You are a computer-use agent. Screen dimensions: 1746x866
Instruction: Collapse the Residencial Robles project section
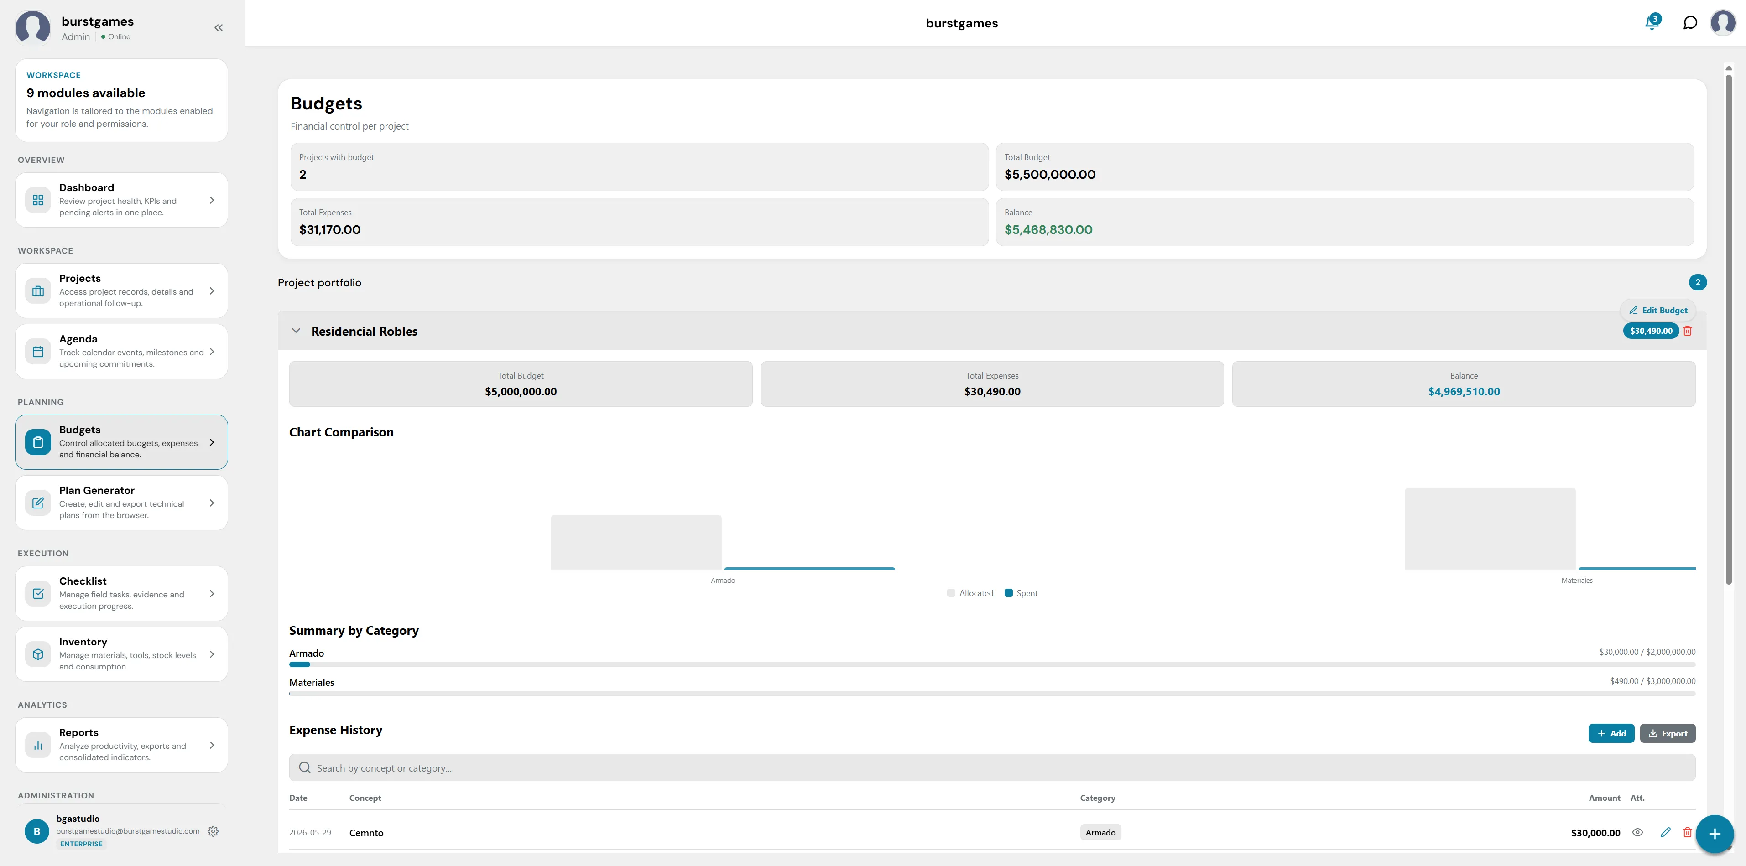coord(296,331)
